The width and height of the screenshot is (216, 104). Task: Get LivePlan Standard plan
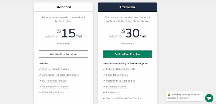point(63,54)
